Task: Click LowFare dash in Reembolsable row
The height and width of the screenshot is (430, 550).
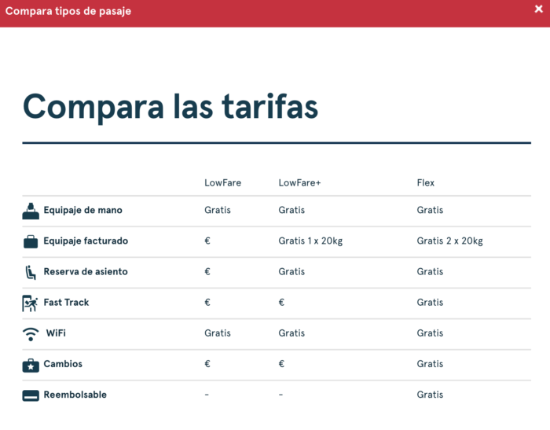Action: tap(207, 395)
